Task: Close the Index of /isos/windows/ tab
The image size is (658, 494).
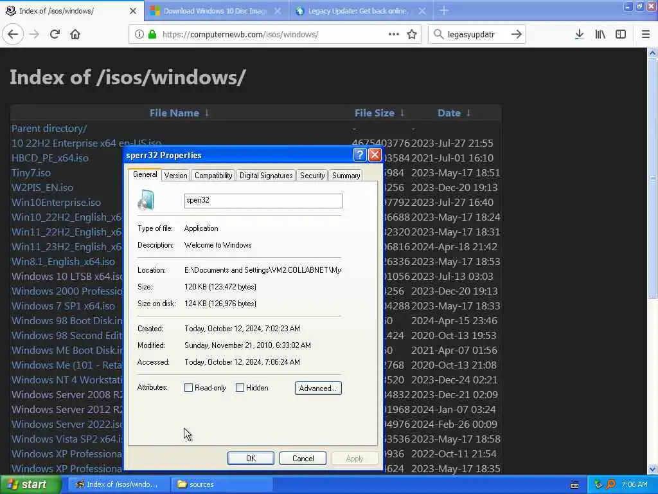Action: pyautogui.click(x=133, y=11)
